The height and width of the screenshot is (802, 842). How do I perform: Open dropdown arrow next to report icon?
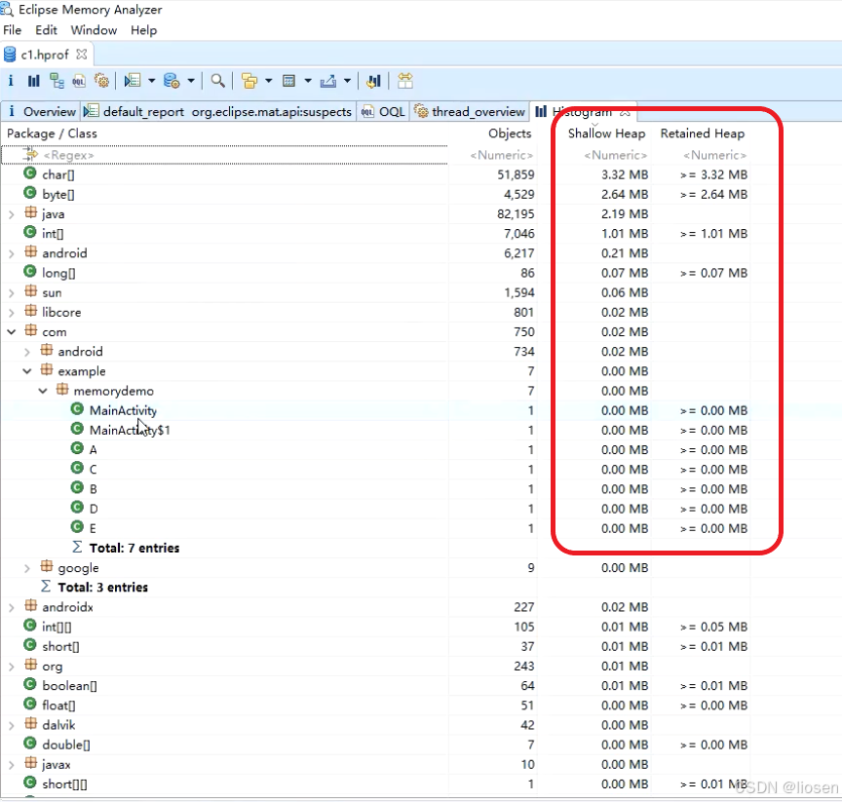(151, 81)
